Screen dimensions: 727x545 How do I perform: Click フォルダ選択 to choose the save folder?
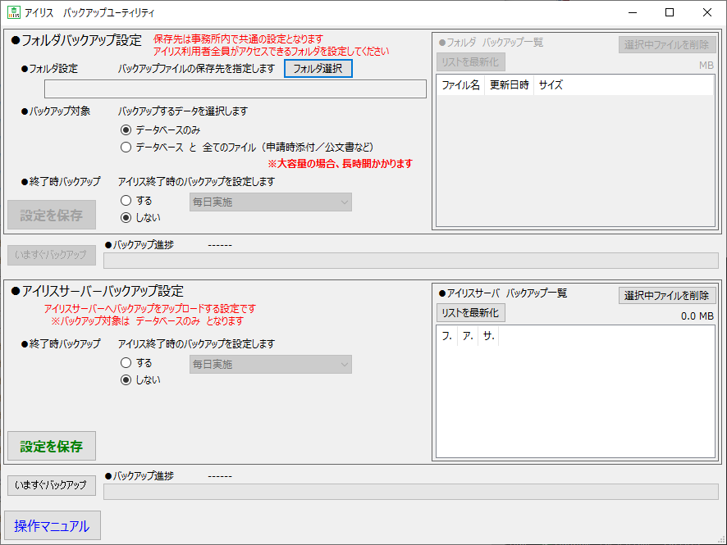pyautogui.click(x=318, y=69)
